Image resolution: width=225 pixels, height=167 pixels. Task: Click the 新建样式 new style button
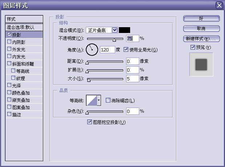point(201,38)
